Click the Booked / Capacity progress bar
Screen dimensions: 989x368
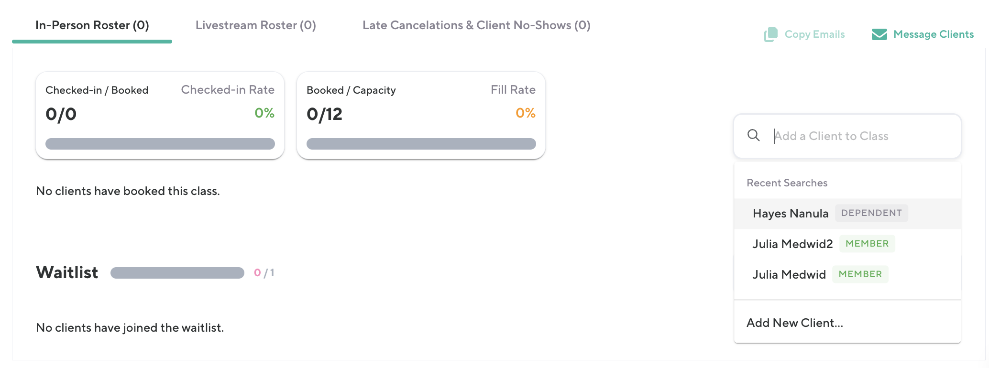[x=421, y=144]
